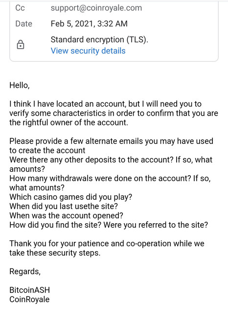
Task: Click the Date field label
Action: 24,24
